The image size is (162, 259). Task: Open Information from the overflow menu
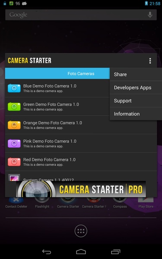pos(136,114)
